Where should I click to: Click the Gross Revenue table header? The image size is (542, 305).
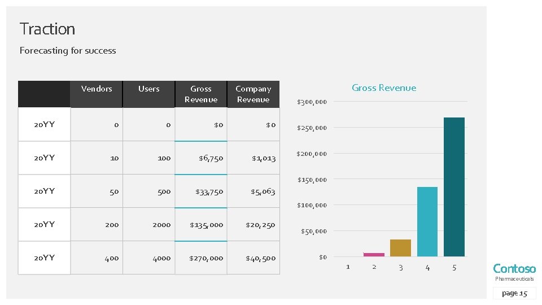tap(201, 94)
